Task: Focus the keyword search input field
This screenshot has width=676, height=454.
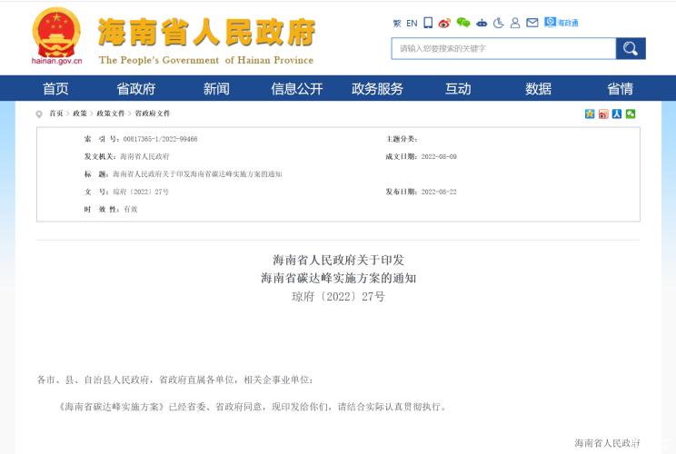Action: 503,49
